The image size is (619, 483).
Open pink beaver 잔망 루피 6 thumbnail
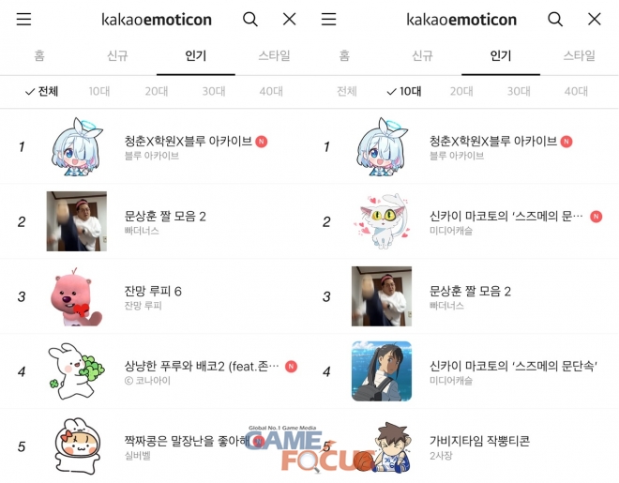pyautogui.click(x=76, y=296)
